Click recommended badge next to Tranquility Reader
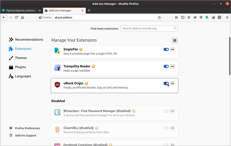This screenshot has height=146, width=231. pyautogui.click(x=93, y=66)
